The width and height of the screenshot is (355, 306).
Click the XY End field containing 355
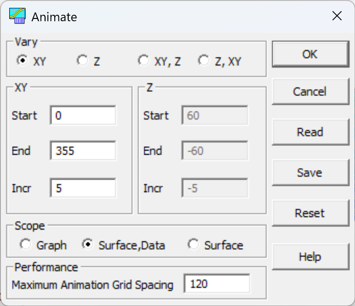tap(83, 150)
